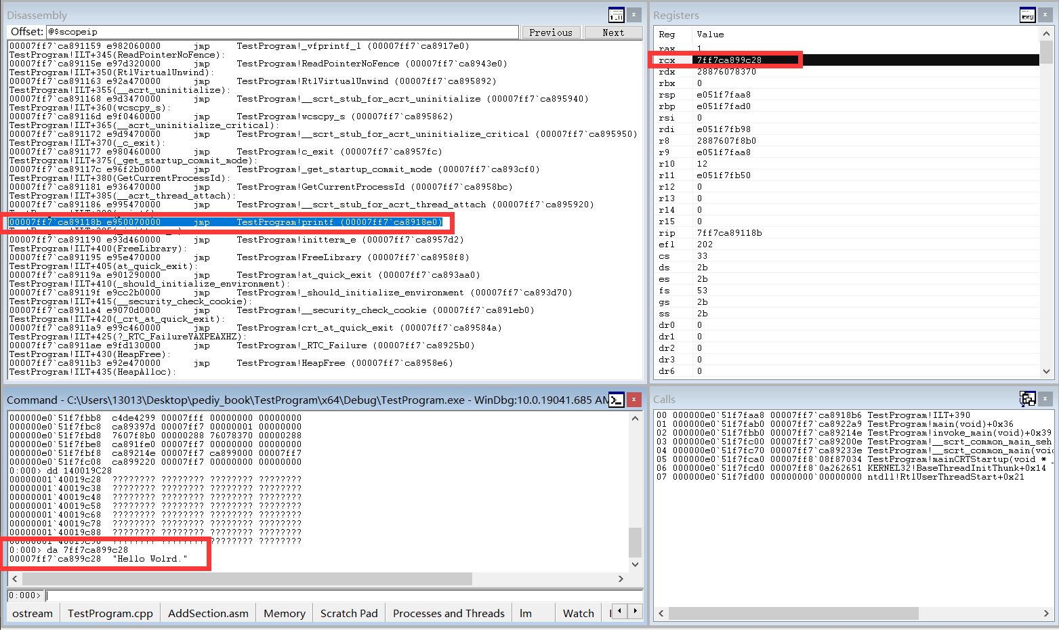The image size is (1059, 630).
Task: Click Command window vertical scroll down arrow
Action: [635, 564]
